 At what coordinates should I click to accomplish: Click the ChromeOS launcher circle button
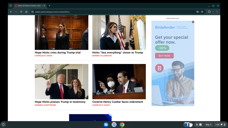tap(3, 125)
